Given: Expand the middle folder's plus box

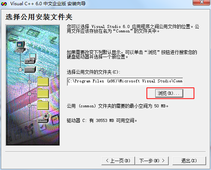Looking at the screenshot, I should click(29, 94).
